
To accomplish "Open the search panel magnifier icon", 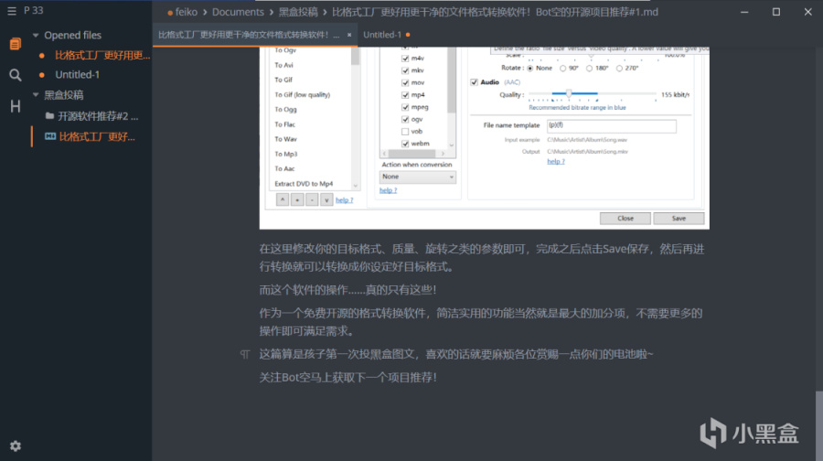I will coord(16,75).
